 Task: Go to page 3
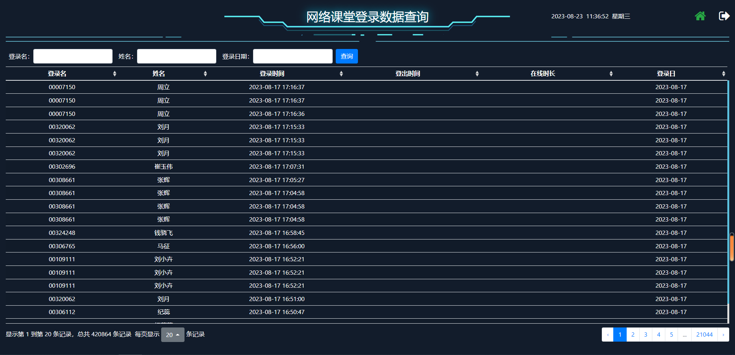[646, 335]
